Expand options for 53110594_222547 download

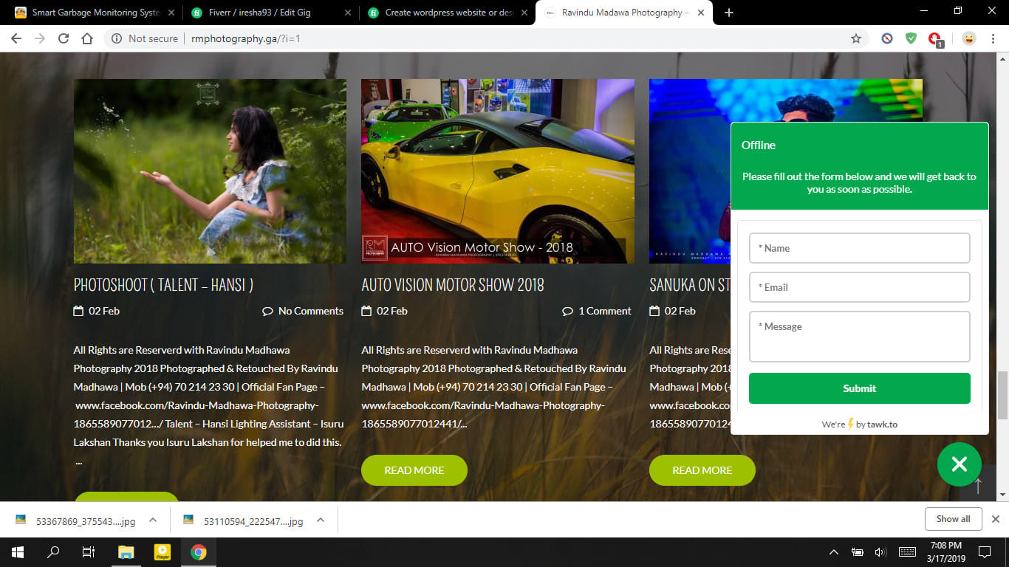(x=321, y=520)
